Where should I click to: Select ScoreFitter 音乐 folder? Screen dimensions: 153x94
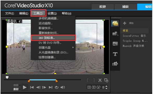click(x=134, y=36)
